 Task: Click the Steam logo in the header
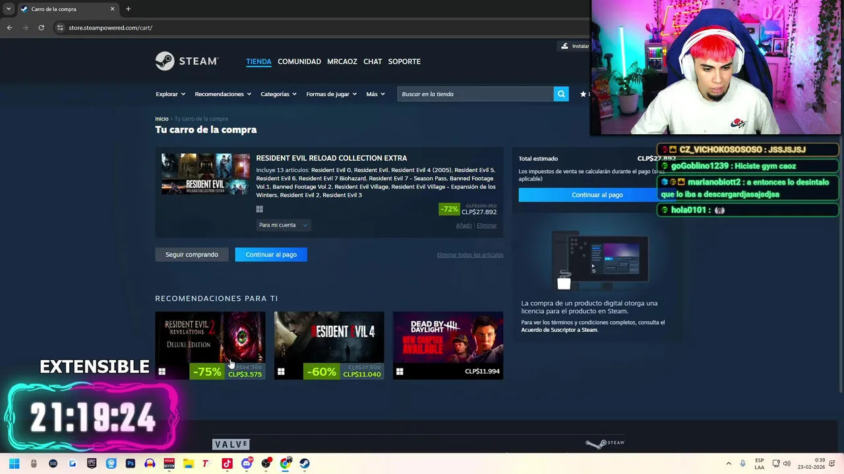pos(187,61)
